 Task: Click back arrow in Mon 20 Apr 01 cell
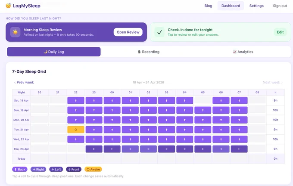click(x=130, y=120)
